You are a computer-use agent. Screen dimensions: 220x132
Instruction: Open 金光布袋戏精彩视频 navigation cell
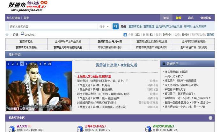click(x=194, y=41)
